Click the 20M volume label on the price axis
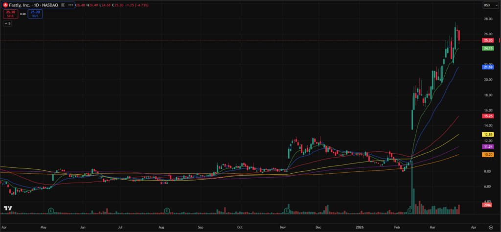Viewport: 501px width, 232px height. [487, 205]
